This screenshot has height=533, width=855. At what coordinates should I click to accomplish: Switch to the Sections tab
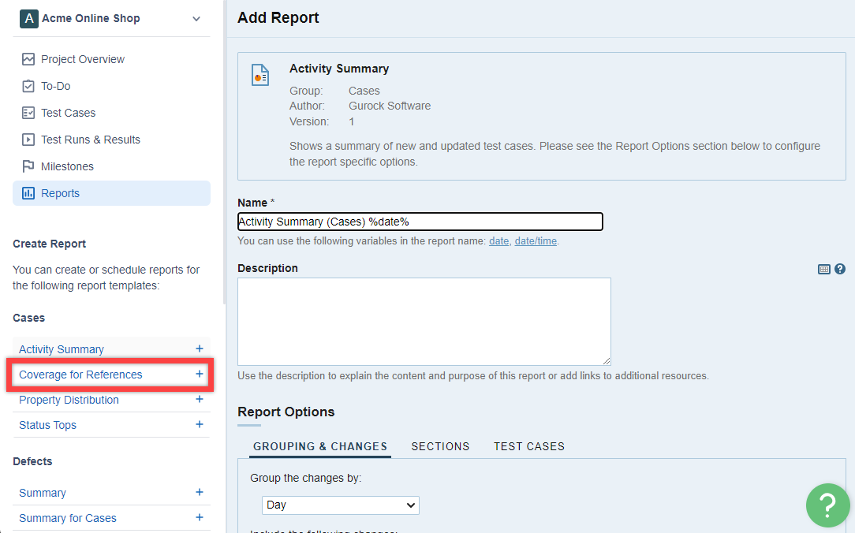coord(440,446)
